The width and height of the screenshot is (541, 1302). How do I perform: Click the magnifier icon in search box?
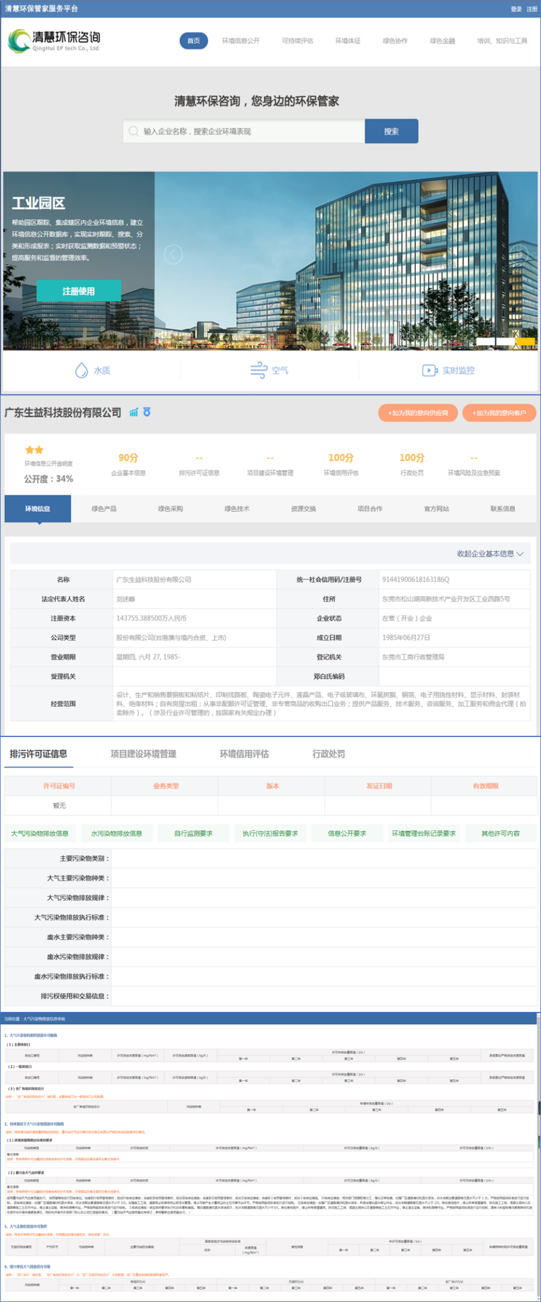pyautogui.click(x=133, y=131)
